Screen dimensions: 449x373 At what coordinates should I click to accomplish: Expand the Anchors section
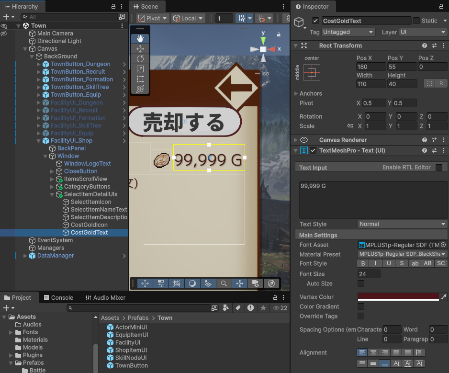pos(296,93)
